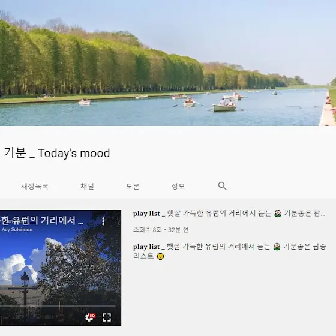Image resolution: width=336 pixels, height=336 pixels.
Task: Open the three-dot menu on video player
Action: tap(103, 221)
